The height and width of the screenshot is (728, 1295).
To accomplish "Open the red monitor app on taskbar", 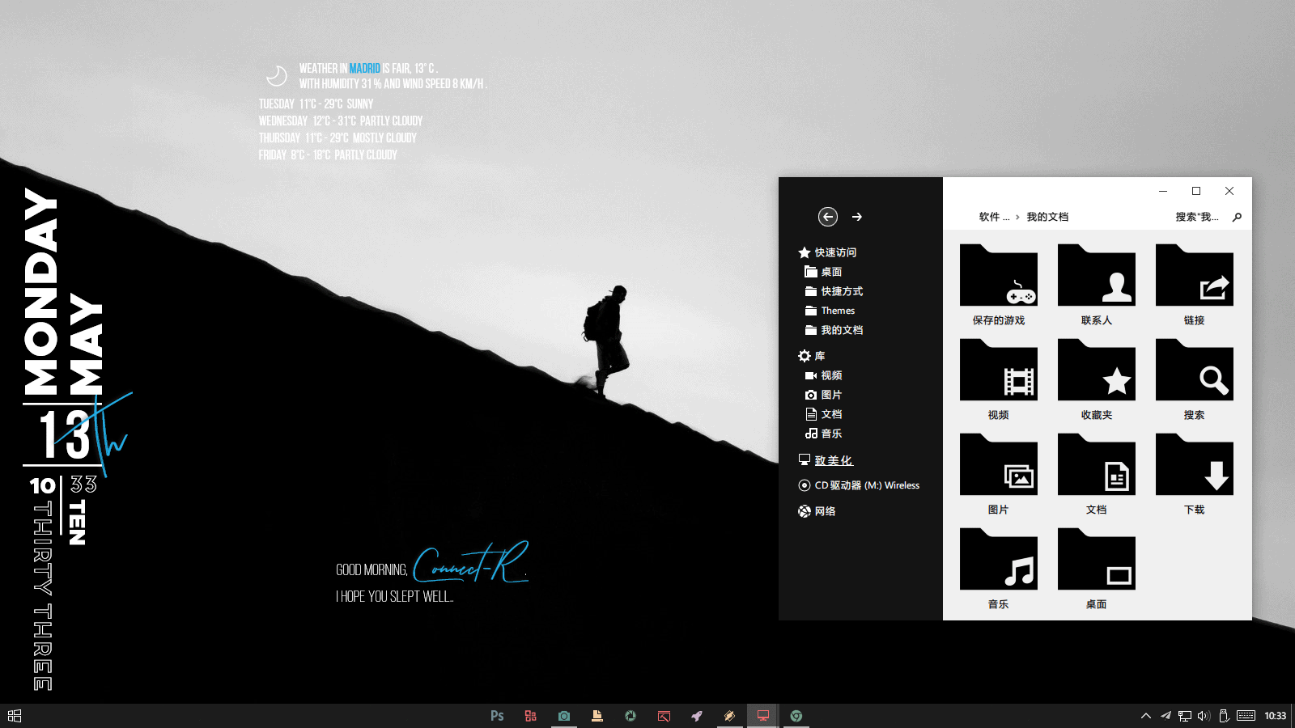I will (x=763, y=716).
